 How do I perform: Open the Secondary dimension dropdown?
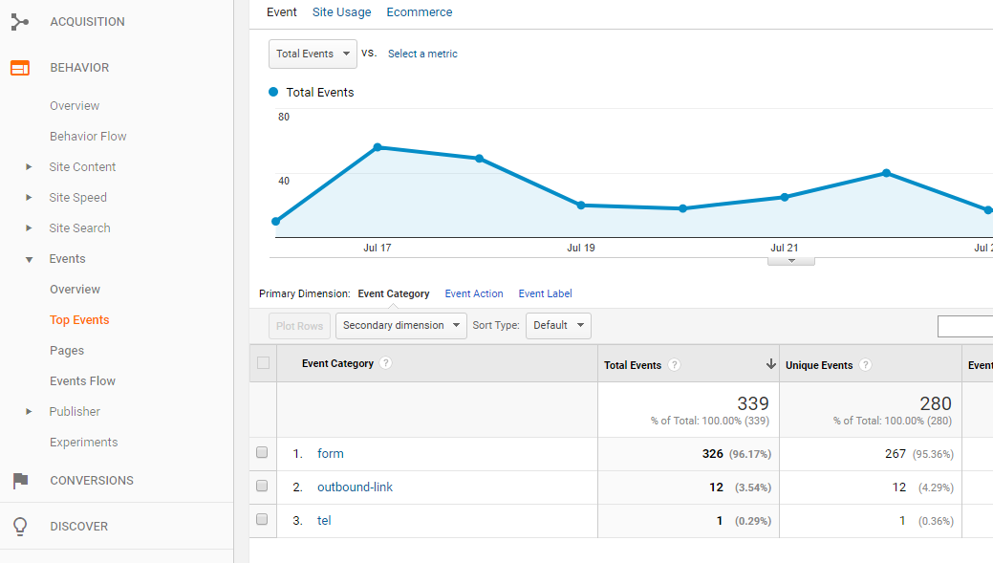400,326
